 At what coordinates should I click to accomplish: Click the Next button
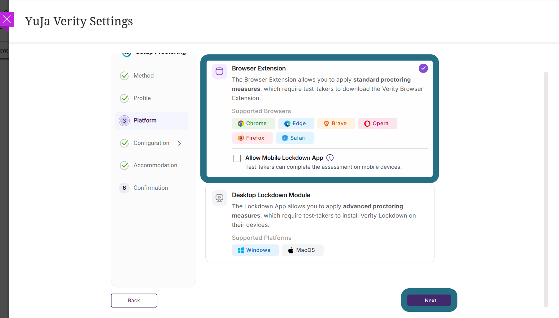click(429, 300)
